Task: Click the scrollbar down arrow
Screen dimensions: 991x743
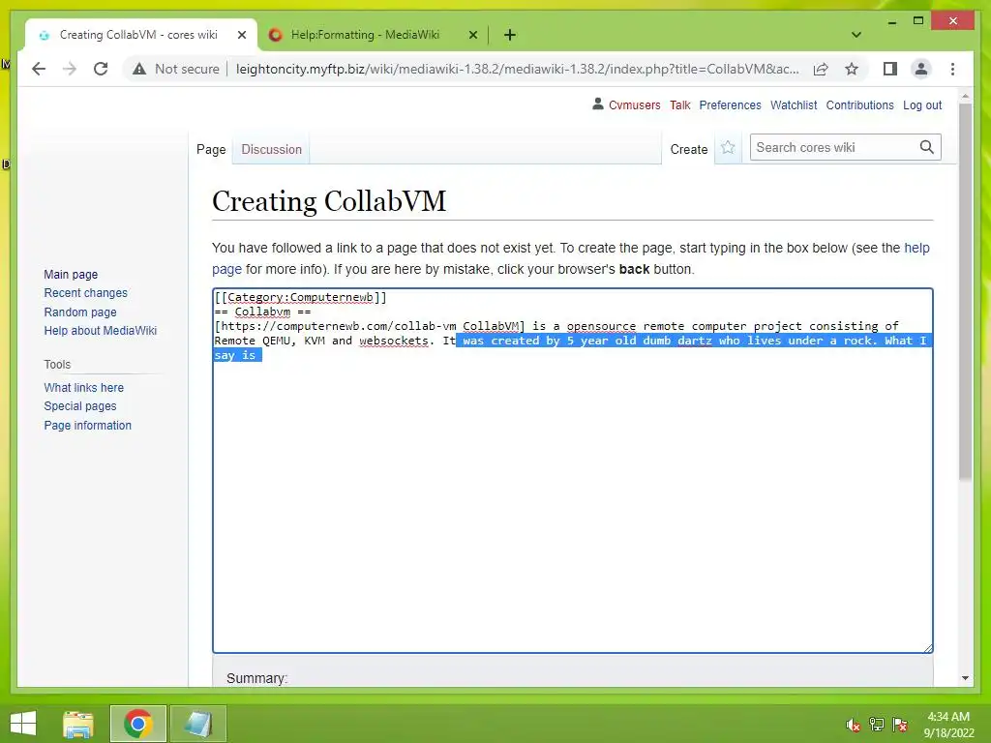Action: [x=965, y=677]
